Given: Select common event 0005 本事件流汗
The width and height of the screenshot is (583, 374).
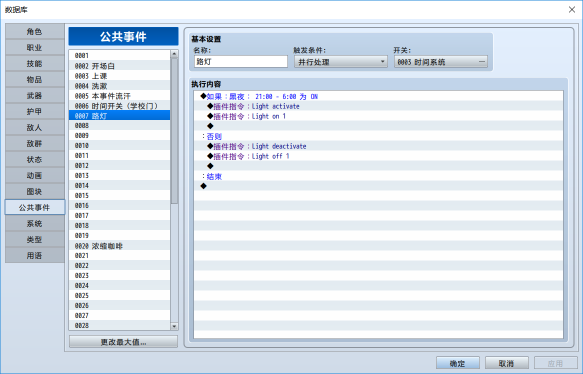Looking at the screenshot, I should click(119, 96).
